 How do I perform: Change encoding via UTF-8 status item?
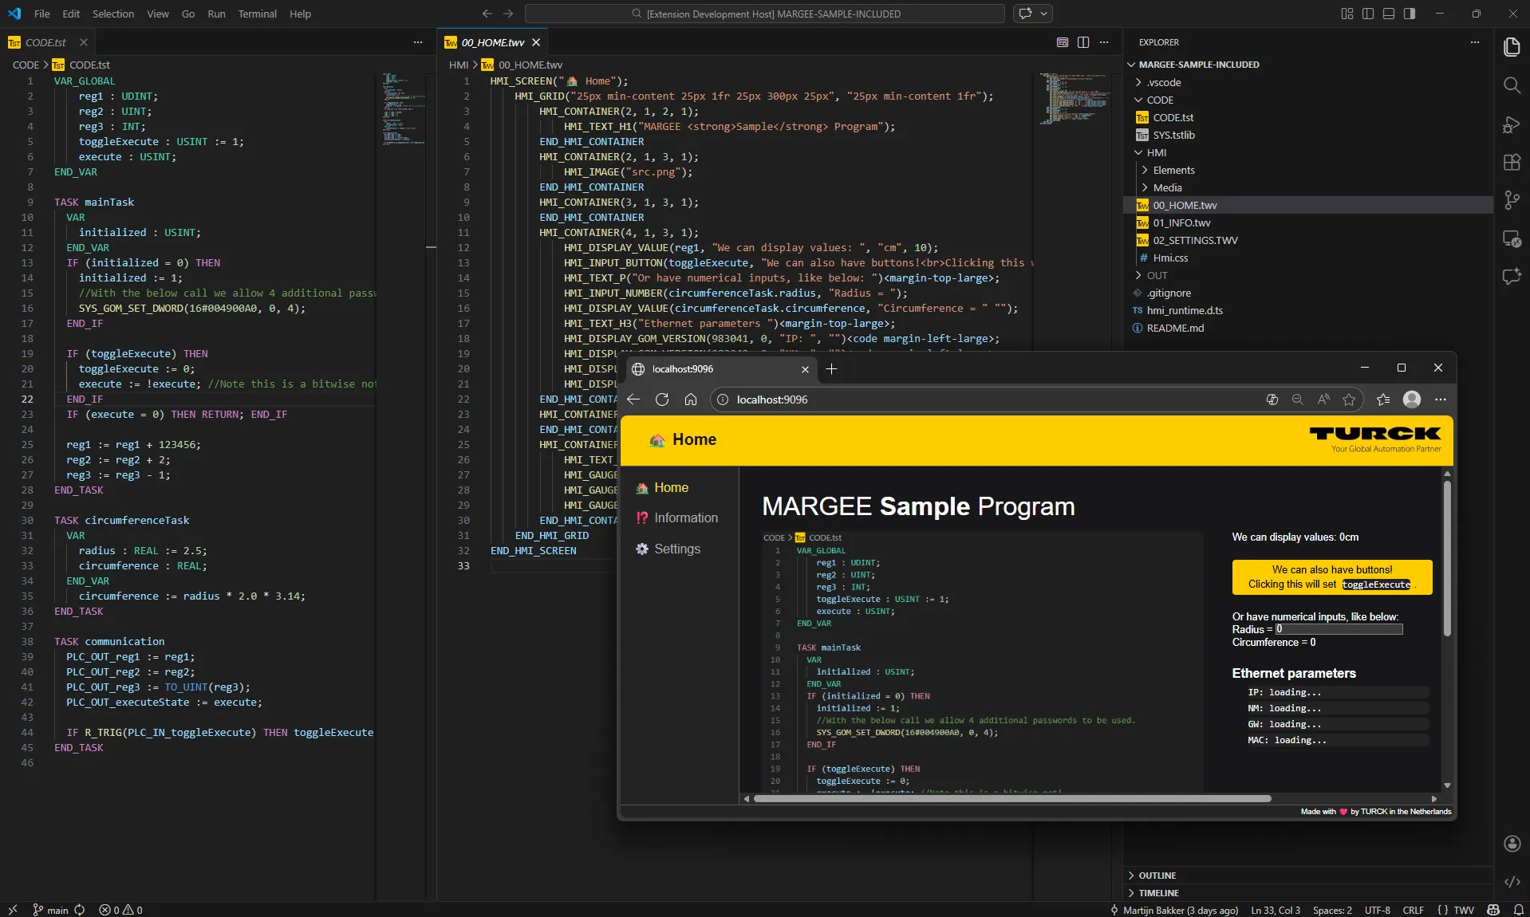[1377, 910]
